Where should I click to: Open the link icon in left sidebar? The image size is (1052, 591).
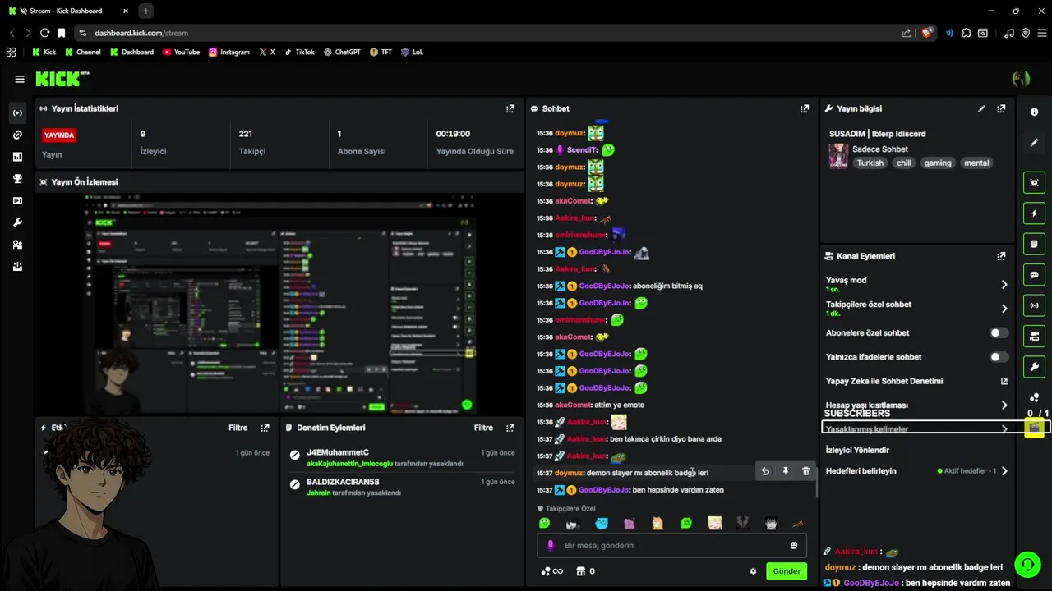pyautogui.click(x=17, y=135)
